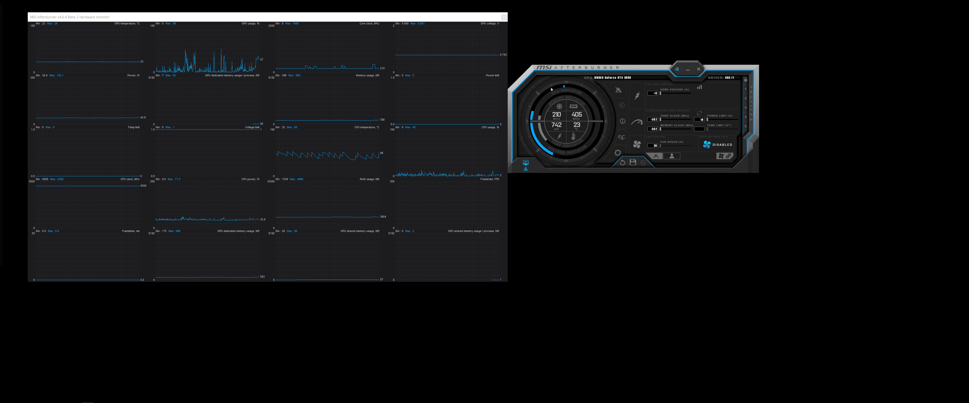Launch the OC Scanner icon

(622, 138)
